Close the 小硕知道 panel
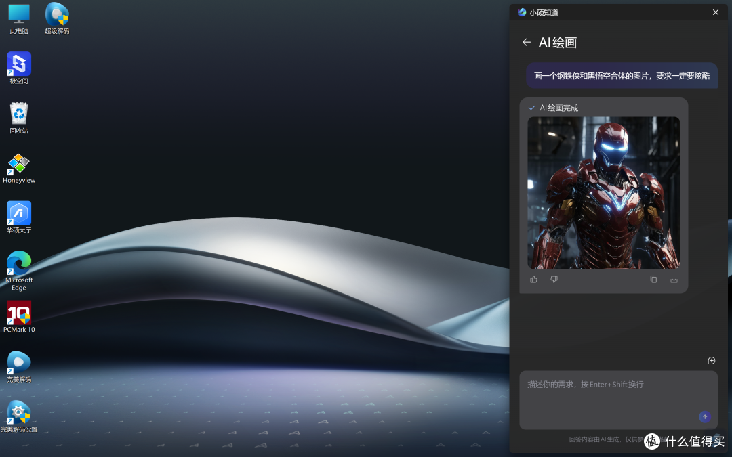The height and width of the screenshot is (457, 732). coord(716,12)
